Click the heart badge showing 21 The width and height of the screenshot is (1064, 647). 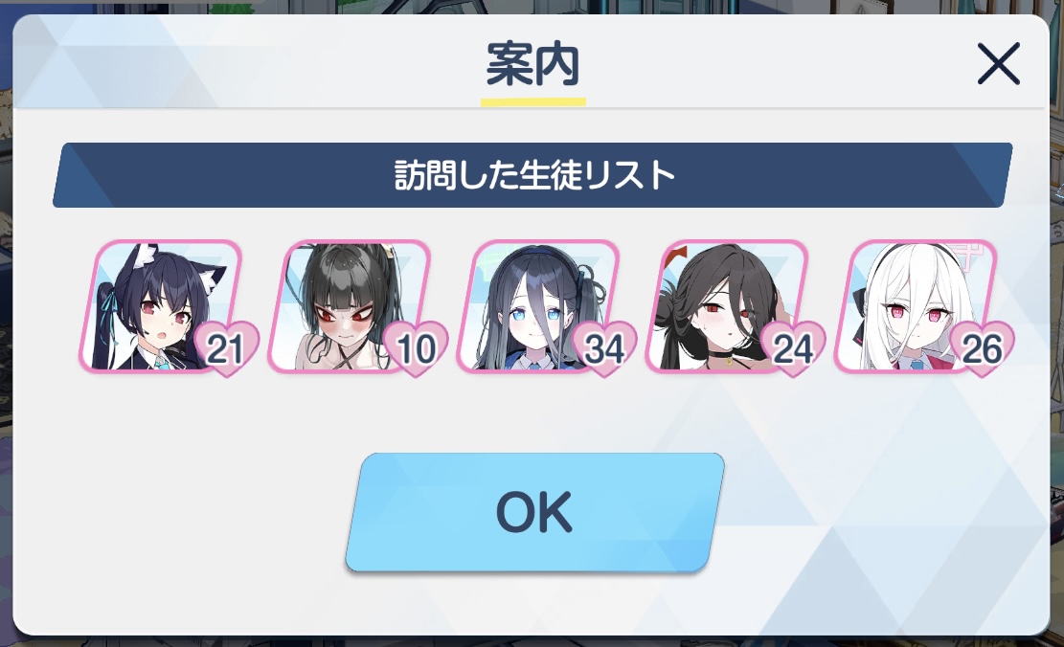[x=226, y=348]
